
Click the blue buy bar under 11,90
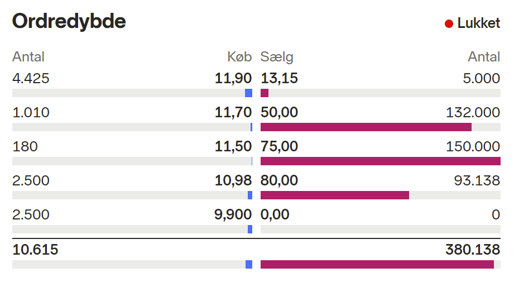[248, 93]
